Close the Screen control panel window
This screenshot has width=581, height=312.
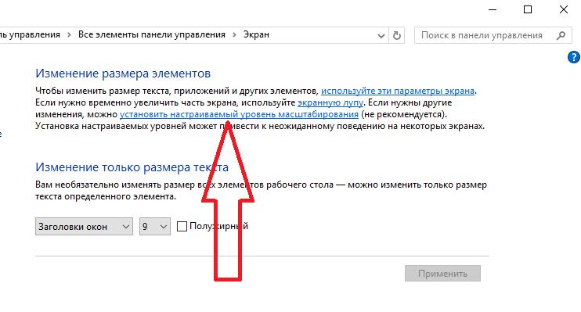click(x=563, y=9)
